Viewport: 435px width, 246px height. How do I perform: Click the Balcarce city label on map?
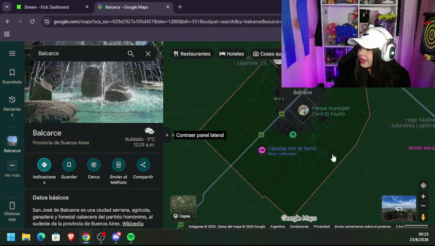pos(303,92)
